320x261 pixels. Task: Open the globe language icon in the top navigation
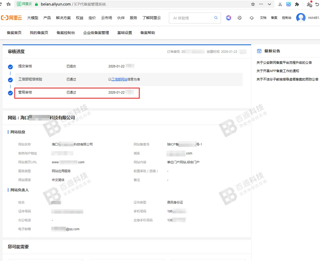click(x=239, y=18)
